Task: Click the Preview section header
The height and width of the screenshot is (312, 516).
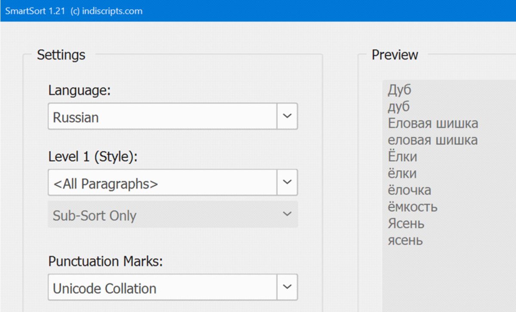Action: [x=394, y=55]
